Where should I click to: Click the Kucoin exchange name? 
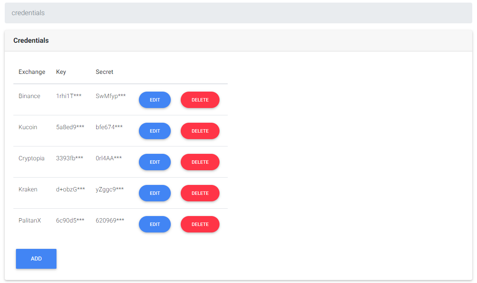tap(28, 127)
